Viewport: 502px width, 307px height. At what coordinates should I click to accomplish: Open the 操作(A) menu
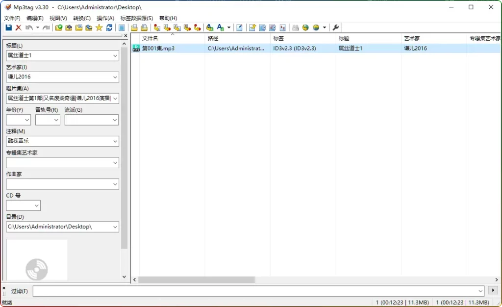[106, 18]
